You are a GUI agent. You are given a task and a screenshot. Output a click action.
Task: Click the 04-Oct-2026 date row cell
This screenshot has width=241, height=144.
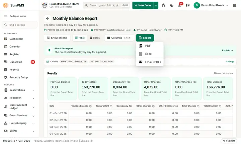point(58,134)
